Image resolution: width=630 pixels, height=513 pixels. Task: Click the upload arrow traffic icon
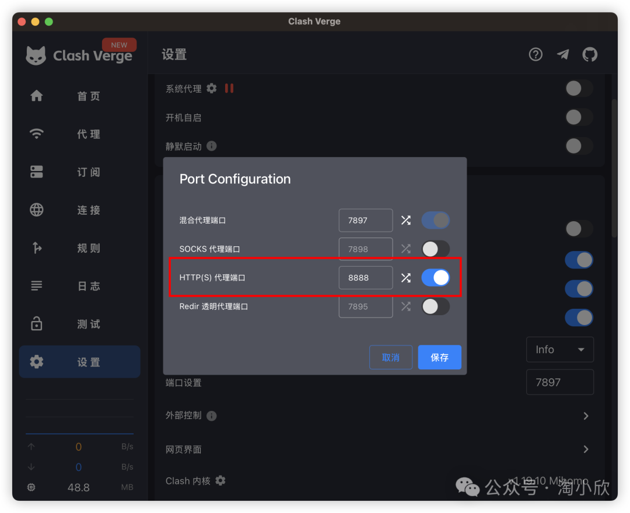32,446
